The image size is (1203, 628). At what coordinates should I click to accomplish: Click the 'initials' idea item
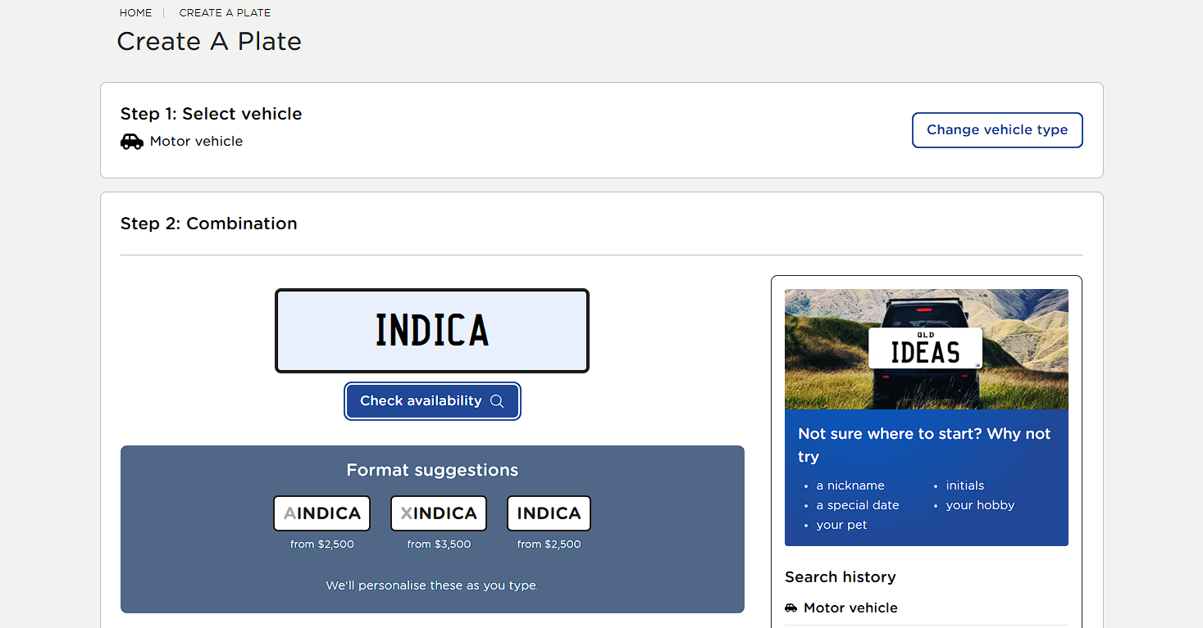point(964,486)
